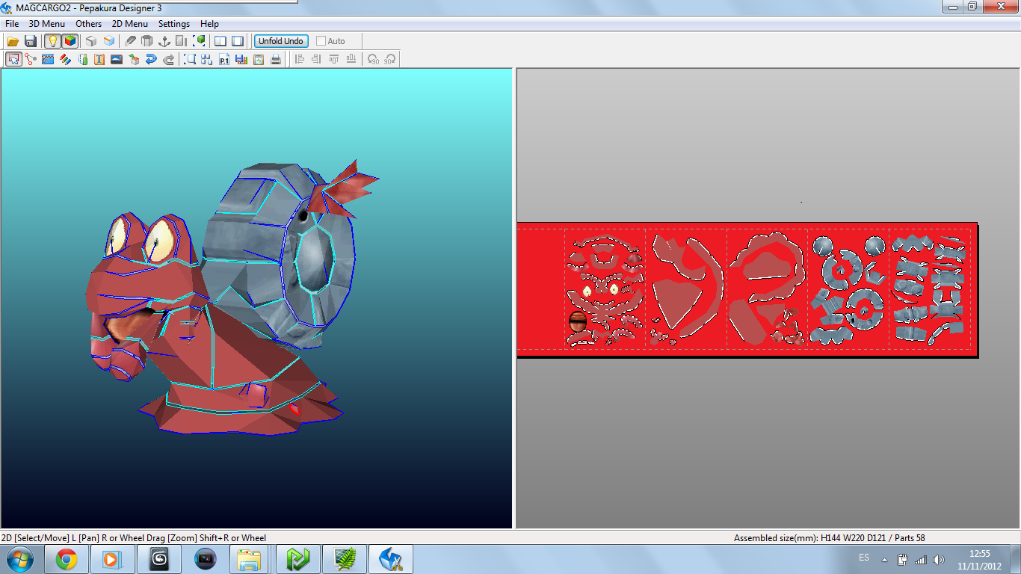Screen dimensions: 1021x574
Task: Click the anchor icon in top toolbar
Action: (164, 41)
